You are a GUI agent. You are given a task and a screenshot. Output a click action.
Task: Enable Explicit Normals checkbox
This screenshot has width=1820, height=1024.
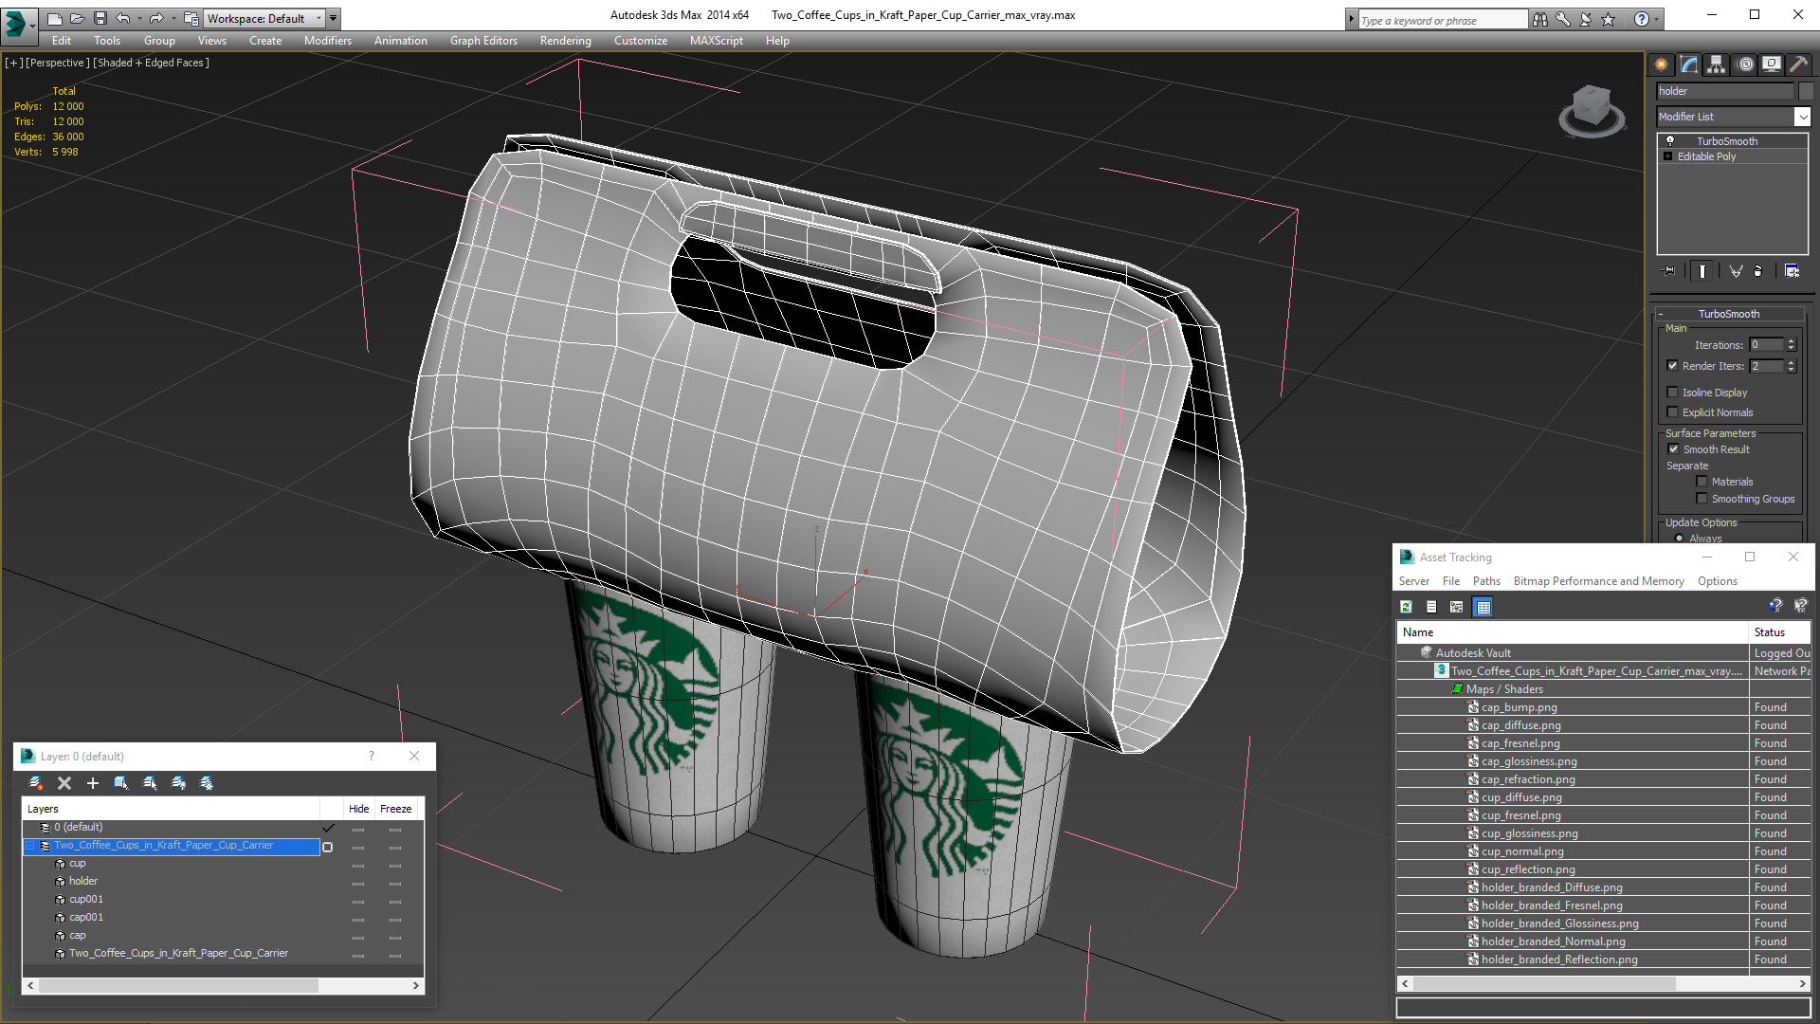pos(1672,412)
